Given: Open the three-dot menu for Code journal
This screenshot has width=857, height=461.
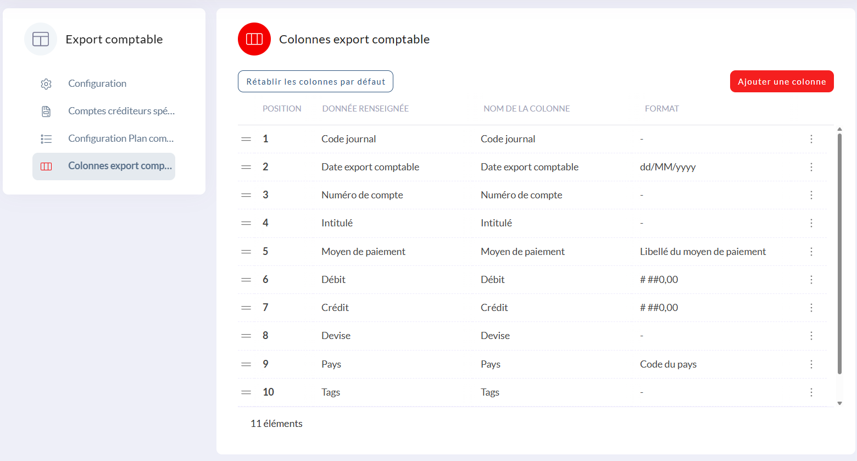Looking at the screenshot, I should point(811,139).
